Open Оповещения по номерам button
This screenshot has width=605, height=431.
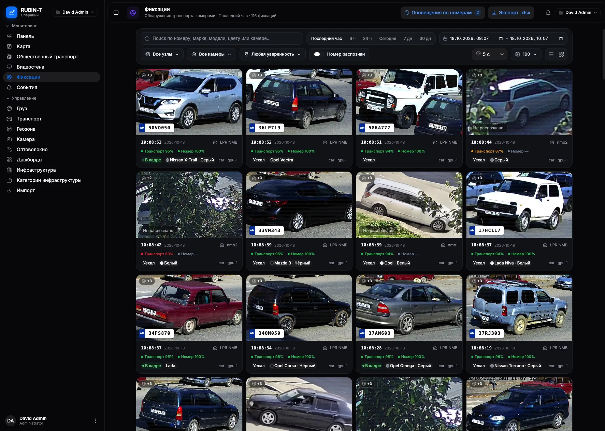click(x=443, y=13)
